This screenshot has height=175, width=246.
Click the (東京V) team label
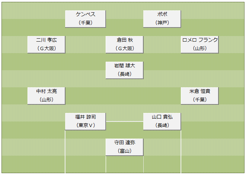click(86, 125)
